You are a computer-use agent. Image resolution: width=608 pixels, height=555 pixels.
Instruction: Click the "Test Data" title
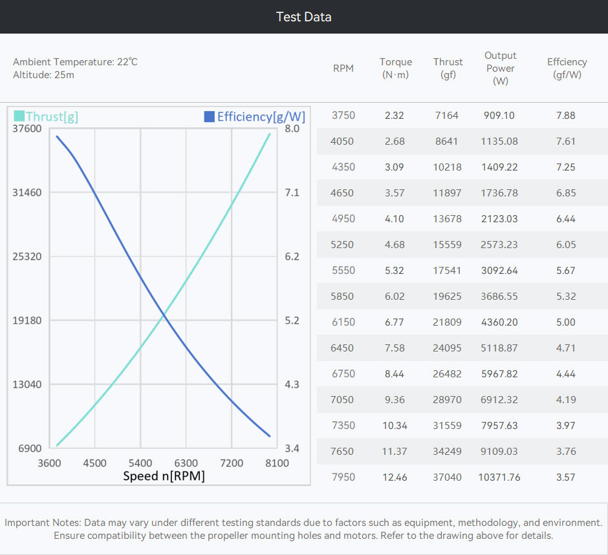click(x=303, y=17)
